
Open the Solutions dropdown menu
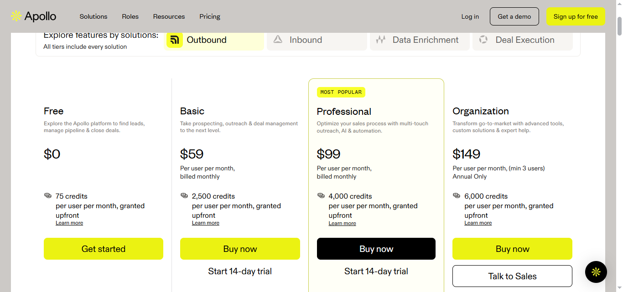93,16
